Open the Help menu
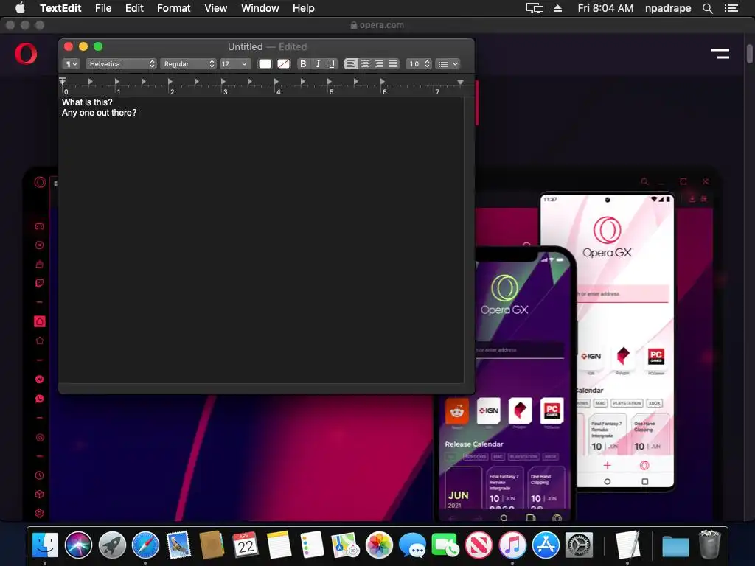This screenshot has width=755, height=566. 303,8
